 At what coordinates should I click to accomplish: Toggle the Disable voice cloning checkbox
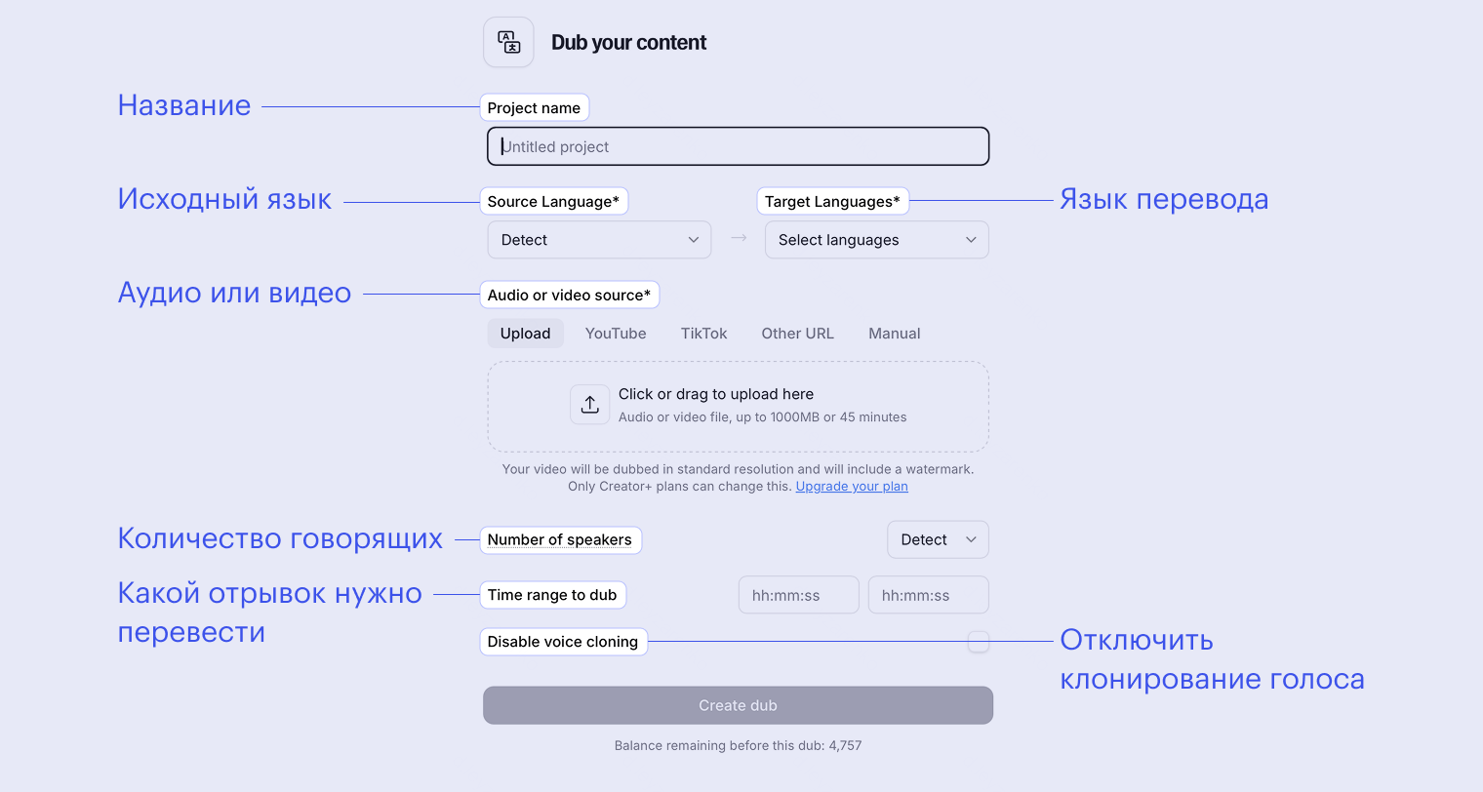978,642
